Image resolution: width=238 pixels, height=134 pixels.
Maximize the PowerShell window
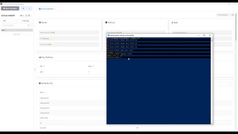pos(204,35)
